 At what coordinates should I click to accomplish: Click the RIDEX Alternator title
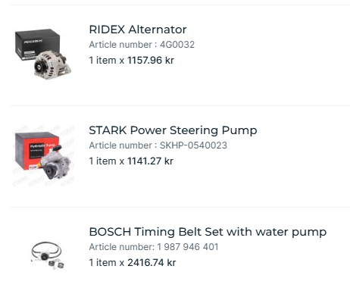coord(138,30)
